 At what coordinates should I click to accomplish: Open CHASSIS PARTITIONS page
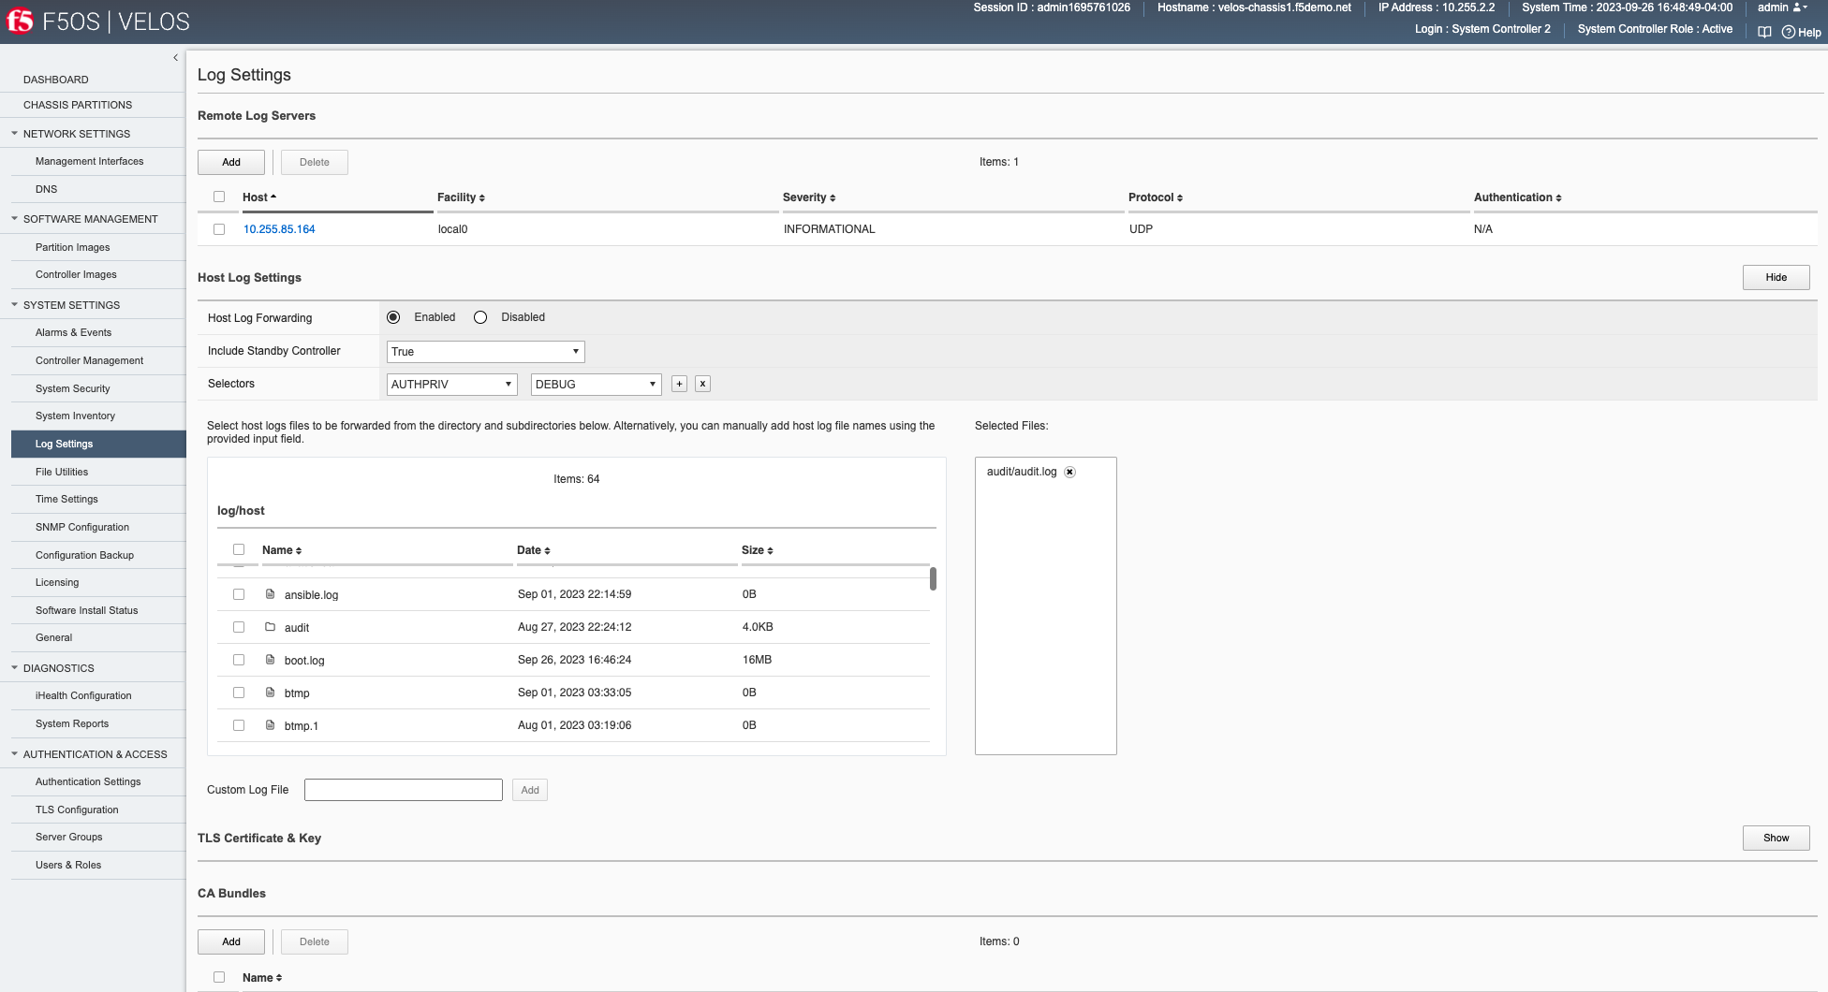78,105
